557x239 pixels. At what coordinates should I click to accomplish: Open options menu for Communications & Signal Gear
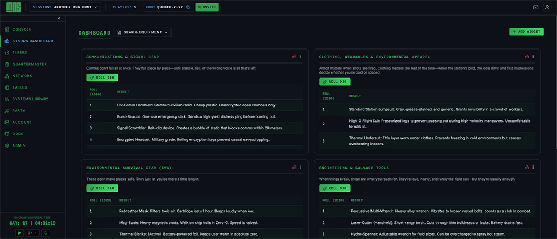click(301, 57)
